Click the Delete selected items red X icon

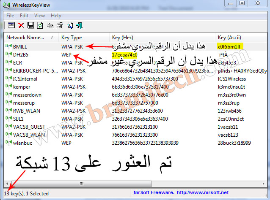[x=21, y=26]
